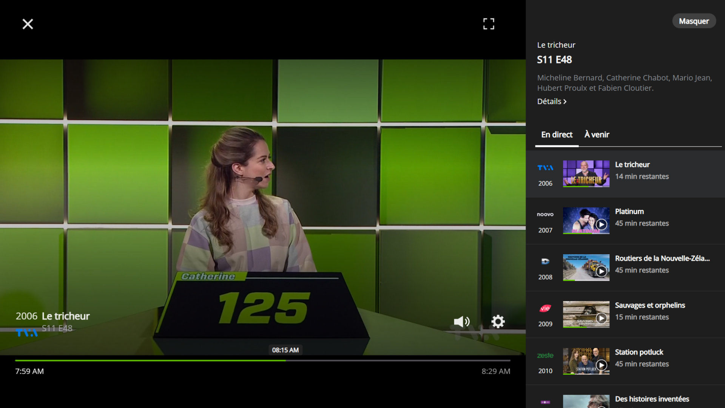This screenshot has width=725, height=408.
Task: Select Zeste channel logo 2010
Action: pos(545,355)
